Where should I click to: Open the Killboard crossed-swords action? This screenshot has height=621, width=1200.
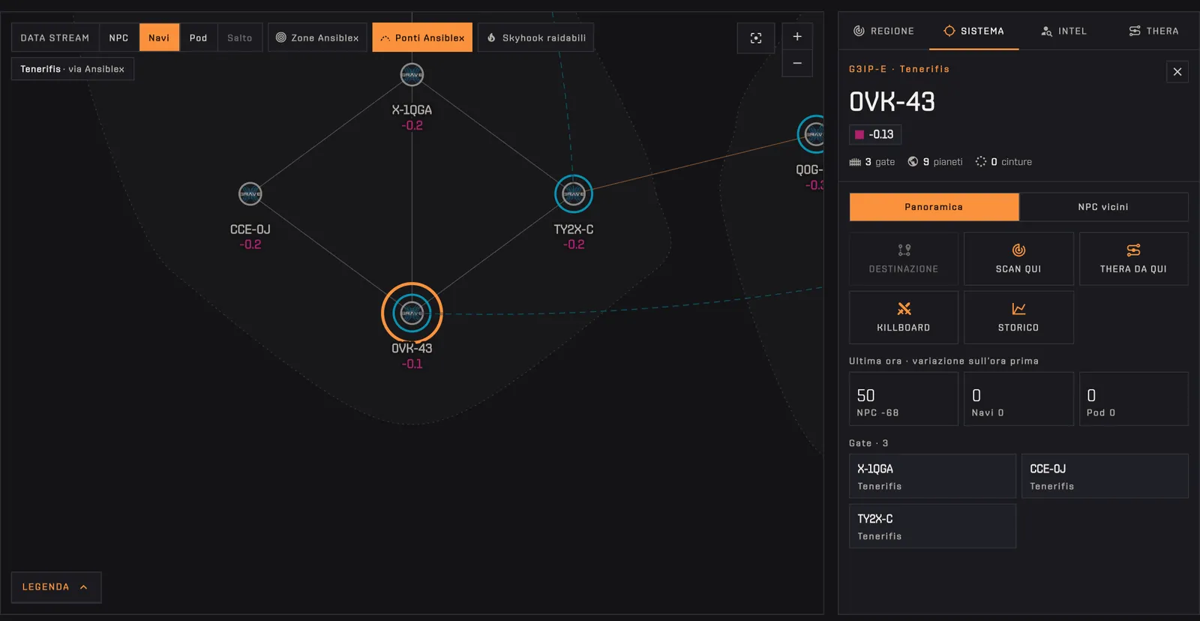[904, 317]
